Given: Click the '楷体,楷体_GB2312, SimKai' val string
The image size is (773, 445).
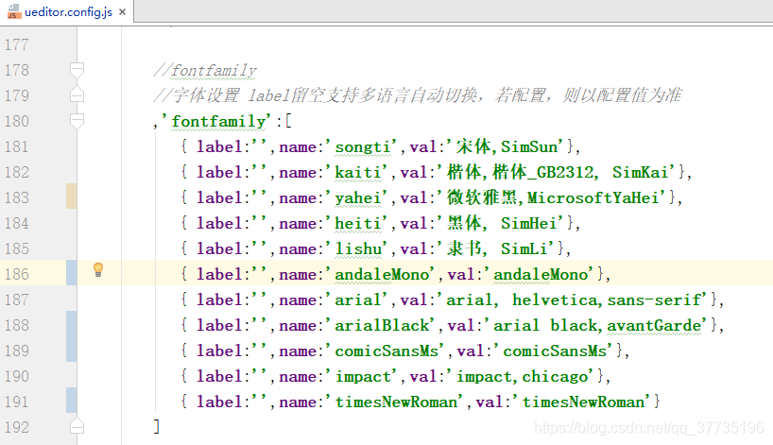Looking at the screenshot, I should tap(556, 173).
